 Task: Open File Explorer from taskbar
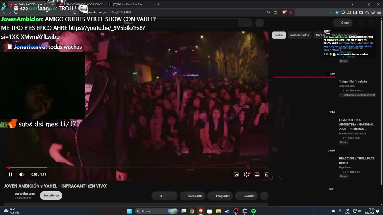point(218,211)
